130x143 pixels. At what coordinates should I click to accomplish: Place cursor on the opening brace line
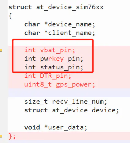pos(10,16)
